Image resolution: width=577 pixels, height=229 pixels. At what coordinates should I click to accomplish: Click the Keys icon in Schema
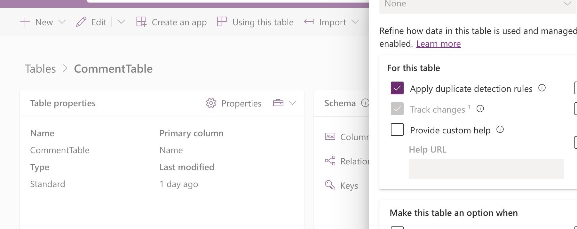tap(330, 185)
